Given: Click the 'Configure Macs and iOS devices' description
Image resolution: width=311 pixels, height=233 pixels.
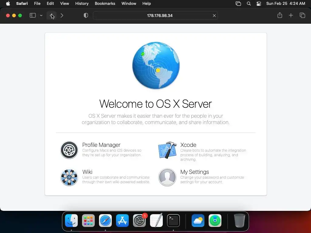Looking at the screenshot, I should point(112,153).
